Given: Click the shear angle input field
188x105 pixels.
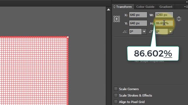Looking at the screenshot, I should [x=161, y=32].
